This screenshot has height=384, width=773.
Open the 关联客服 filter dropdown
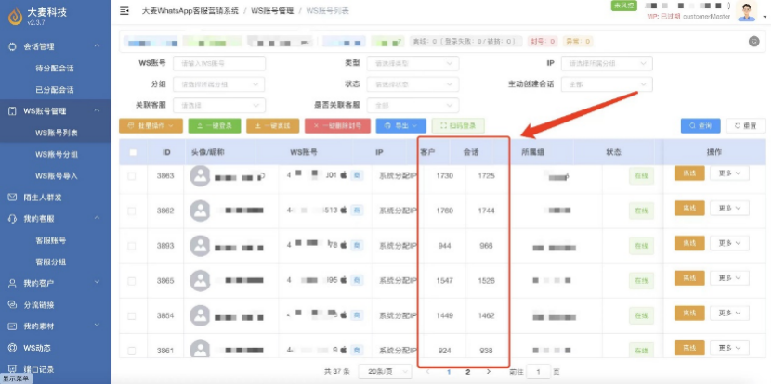[219, 105]
